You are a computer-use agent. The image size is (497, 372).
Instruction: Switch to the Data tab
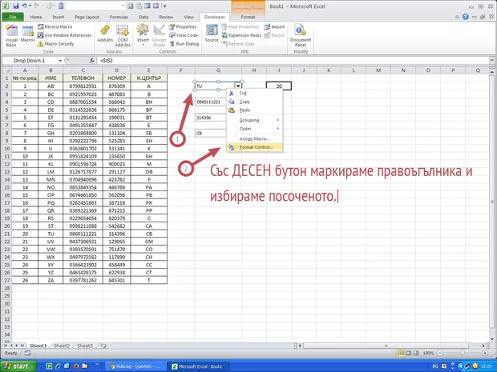(143, 17)
